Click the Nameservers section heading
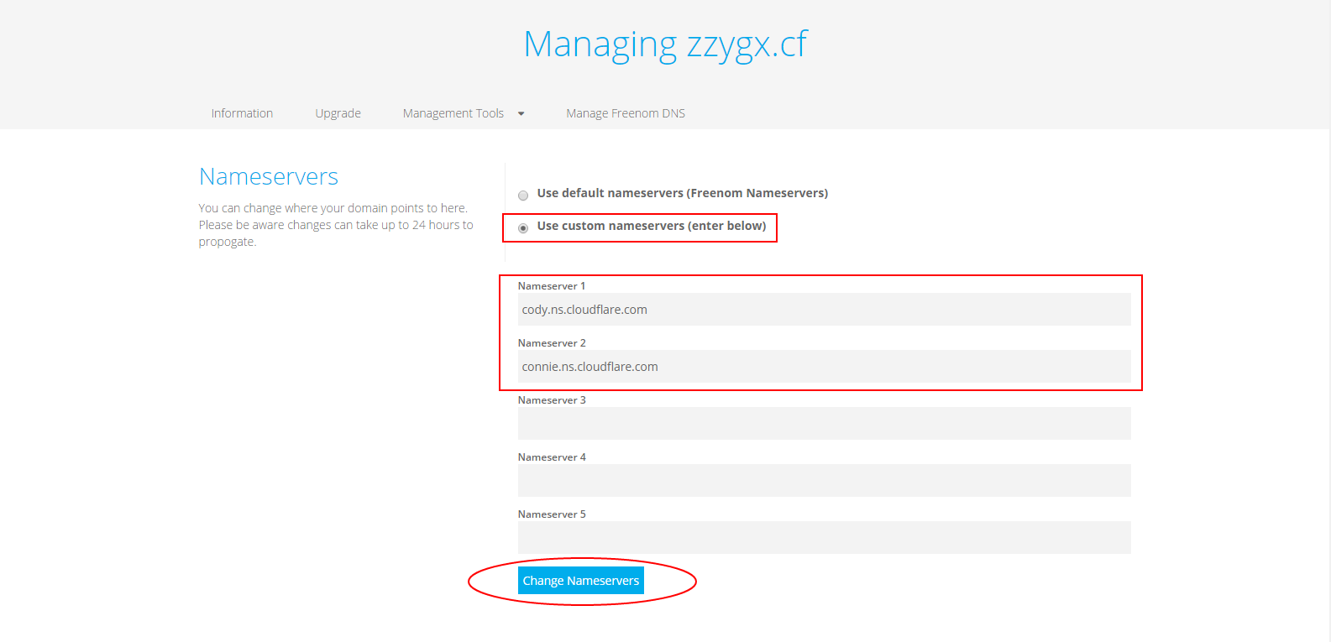The height and width of the screenshot is (642, 1331). pos(269,176)
